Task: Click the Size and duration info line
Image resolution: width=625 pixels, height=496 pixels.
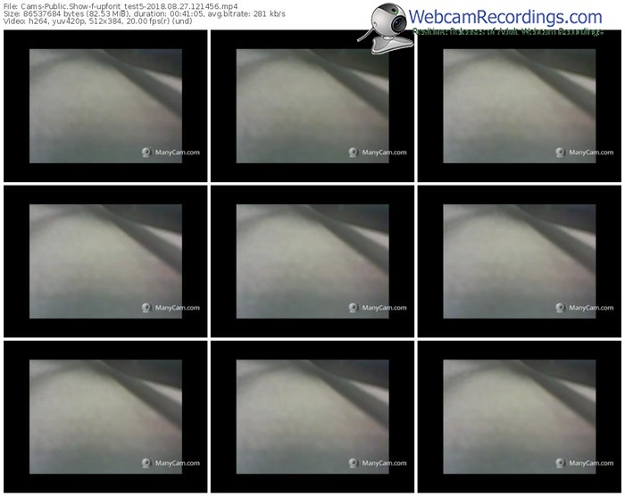Action: click(x=145, y=15)
